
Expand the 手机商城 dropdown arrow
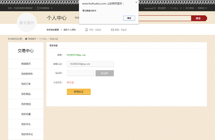tap(52, 8)
